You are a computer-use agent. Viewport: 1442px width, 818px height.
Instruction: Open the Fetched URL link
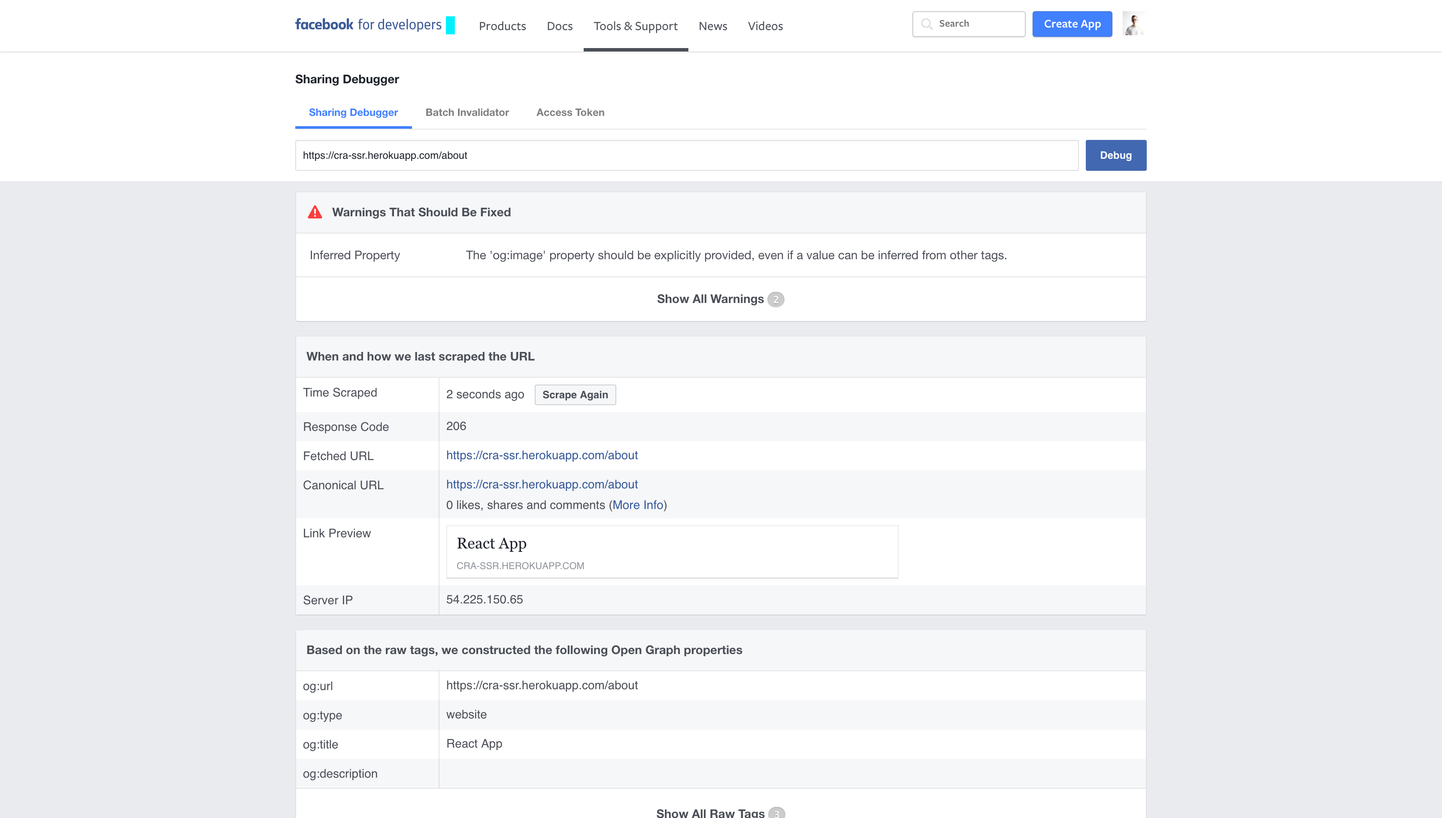pyautogui.click(x=542, y=455)
